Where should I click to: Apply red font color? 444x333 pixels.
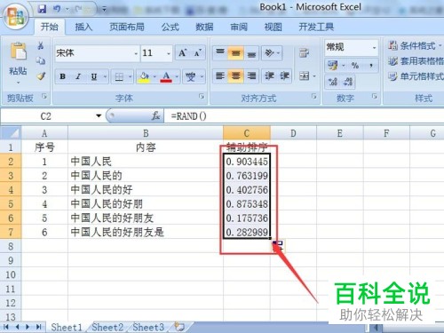[x=166, y=77]
